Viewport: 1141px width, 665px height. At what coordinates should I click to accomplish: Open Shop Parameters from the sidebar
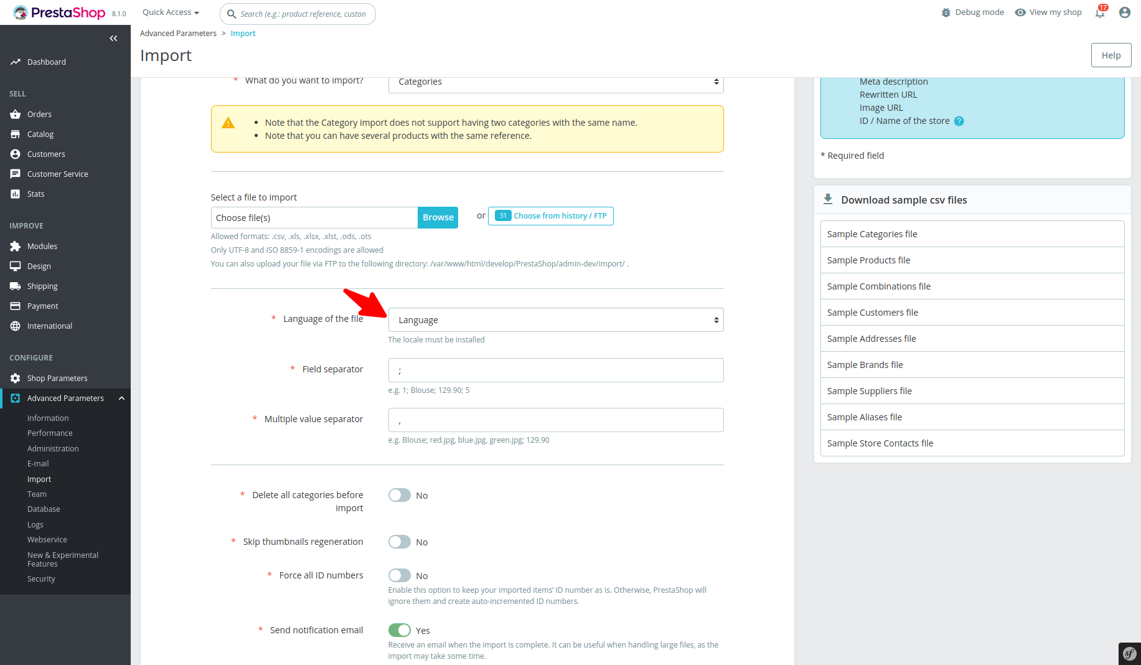(x=56, y=378)
